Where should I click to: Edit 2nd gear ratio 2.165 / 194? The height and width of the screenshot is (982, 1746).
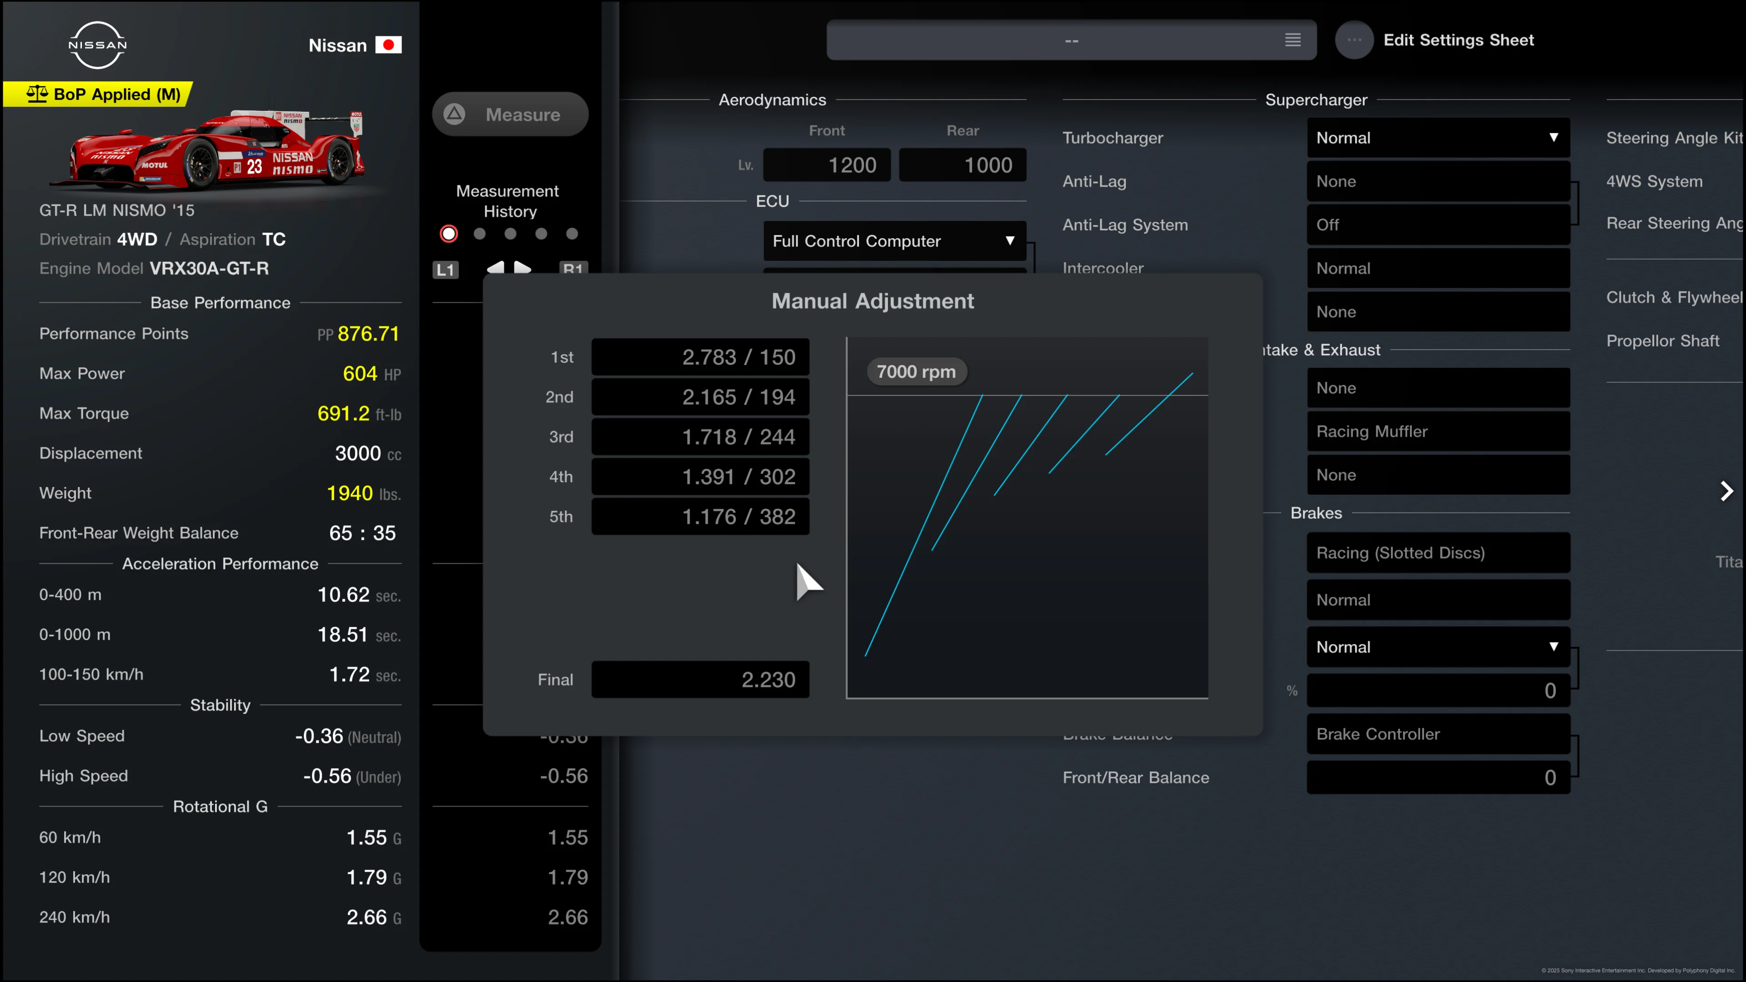tap(700, 397)
